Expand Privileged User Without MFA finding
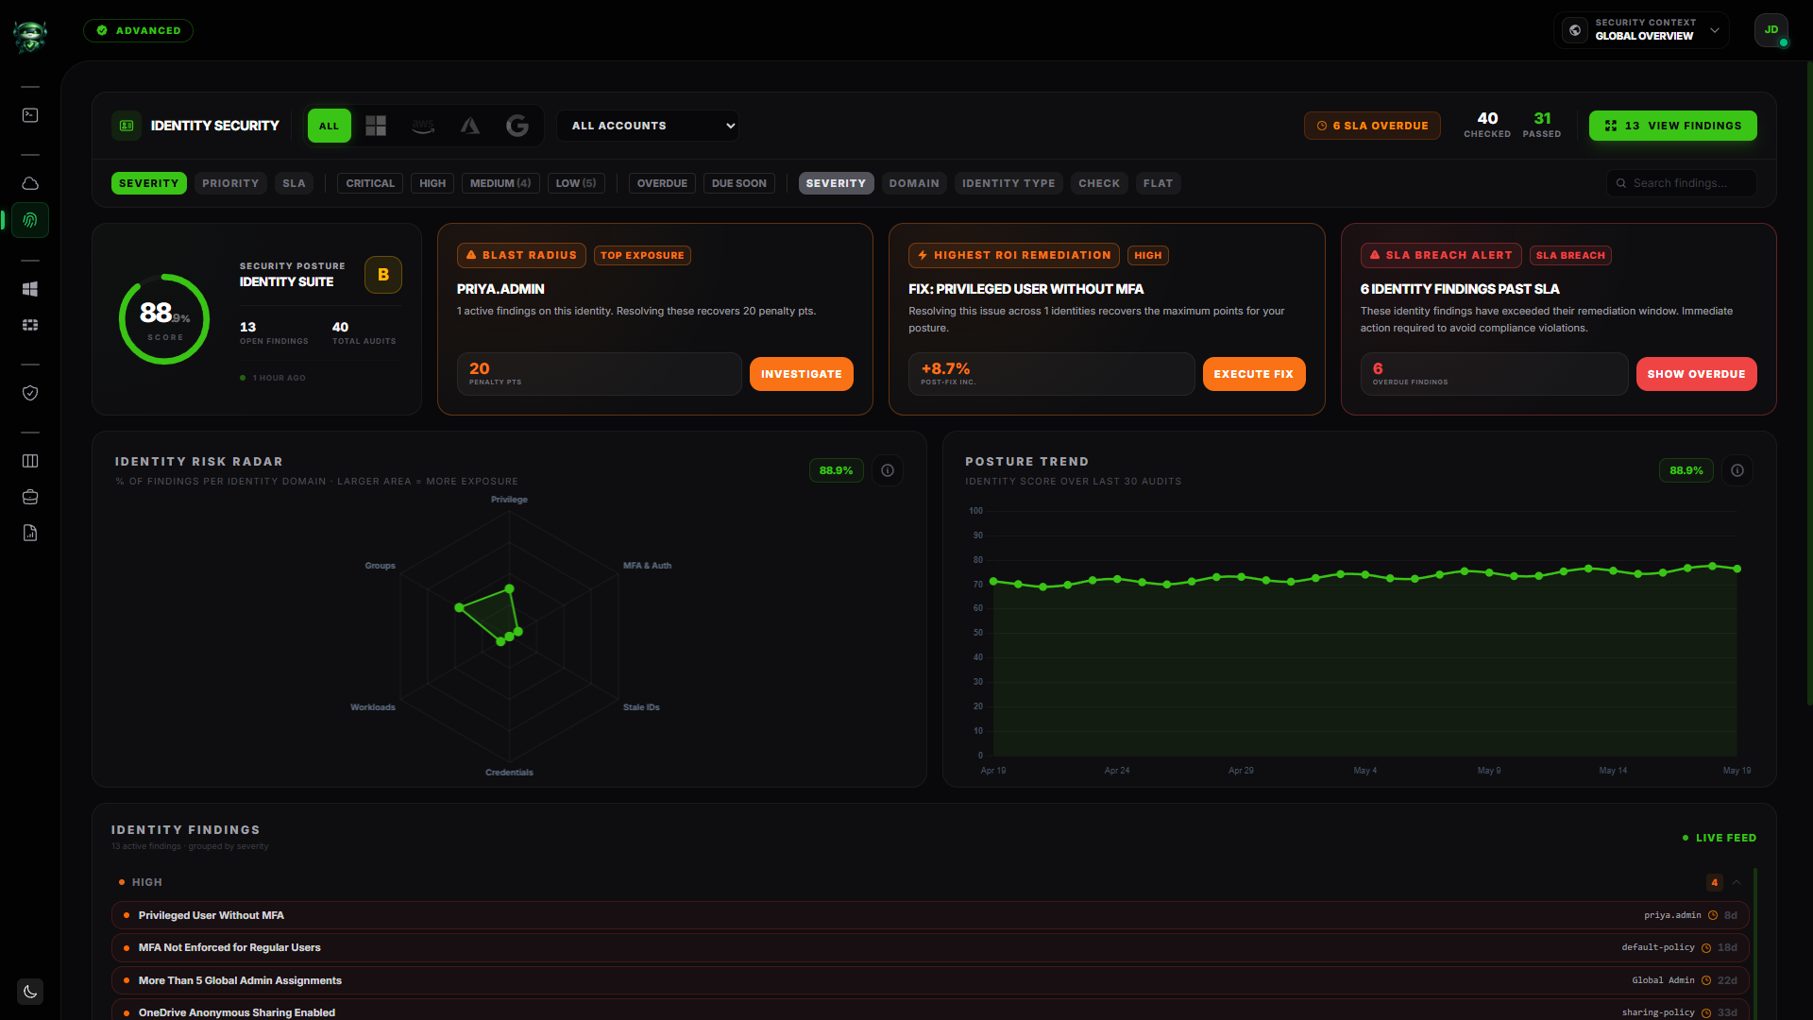The height and width of the screenshot is (1020, 1813). click(x=930, y=915)
